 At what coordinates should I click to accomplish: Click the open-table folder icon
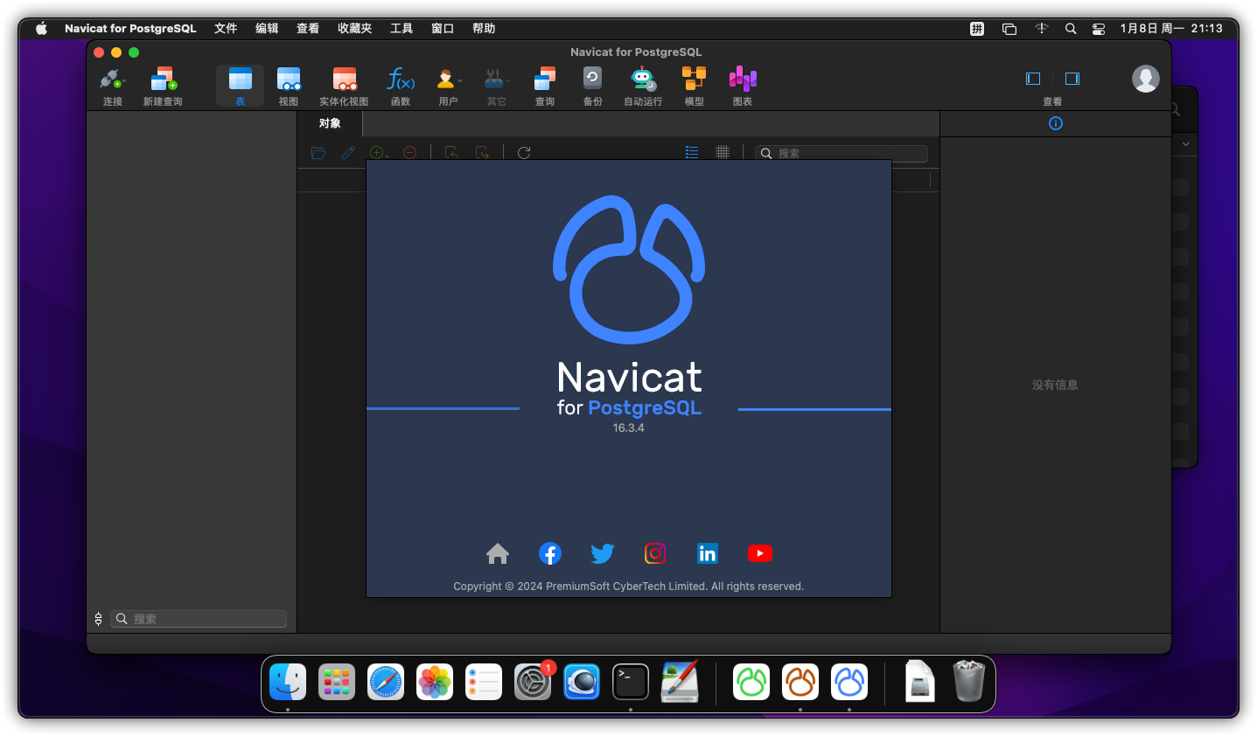pos(318,153)
